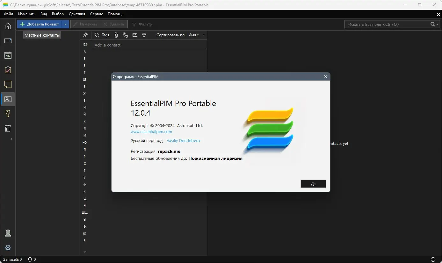442x263 pixels.
Task: Open settings via the gear icon
Action: click(8, 248)
